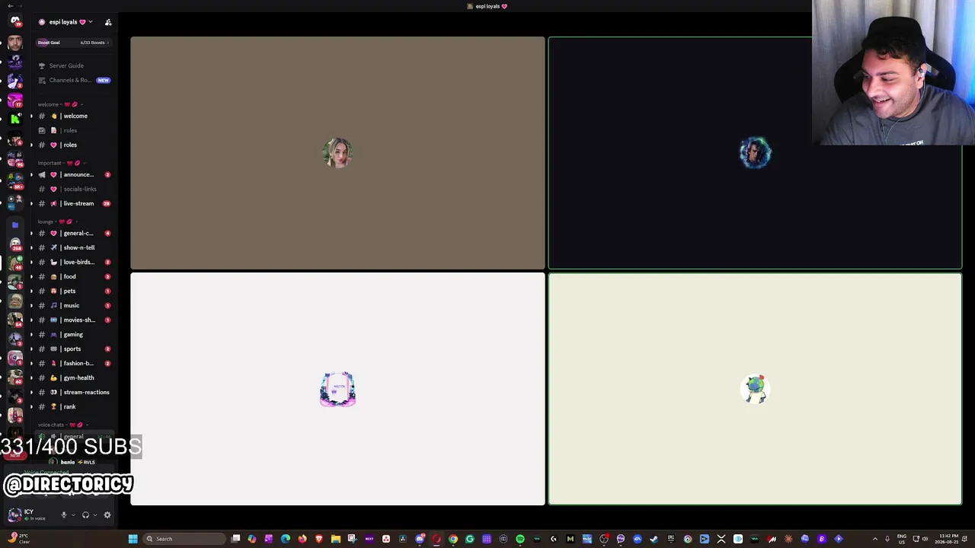Open the Windows Start menu
975x548 pixels.
pos(133,539)
